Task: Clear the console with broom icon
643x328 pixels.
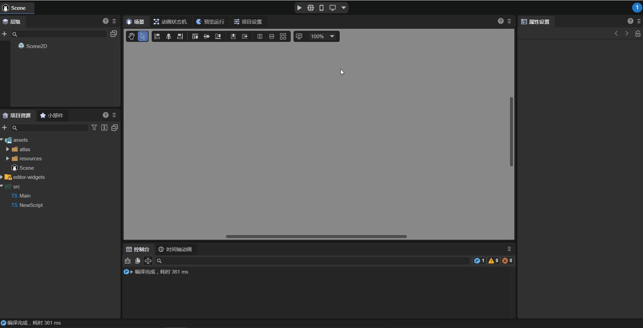Action: click(128, 261)
